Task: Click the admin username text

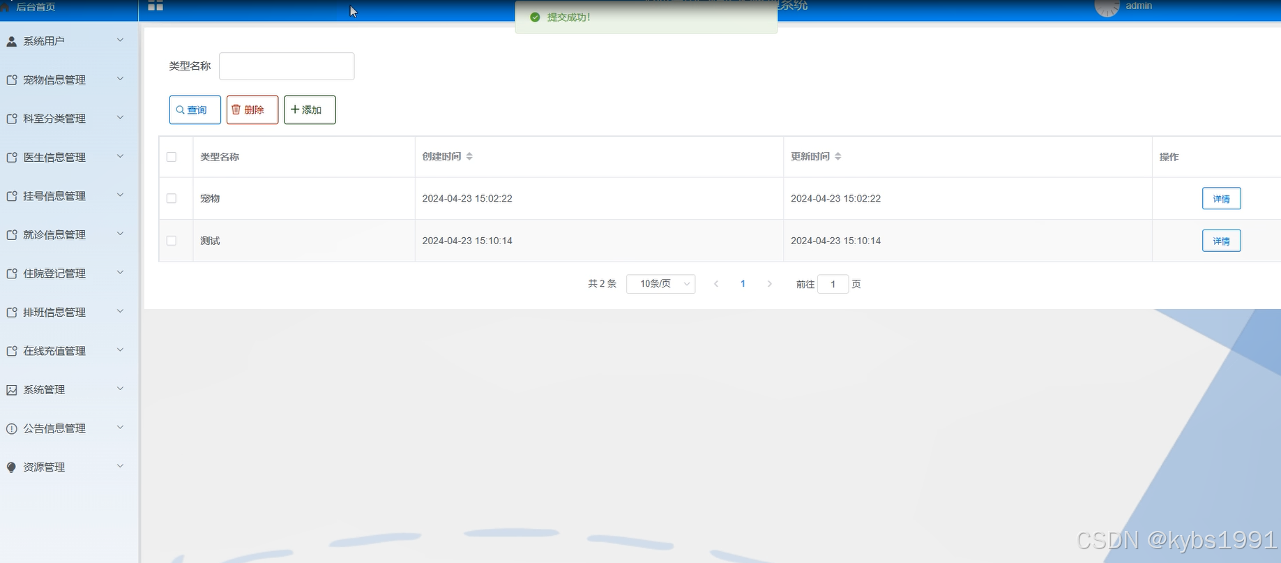Action: [1139, 6]
